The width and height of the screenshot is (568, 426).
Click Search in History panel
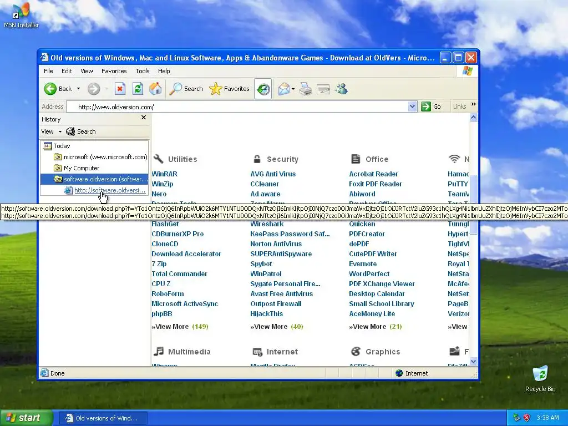tap(81, 131)
